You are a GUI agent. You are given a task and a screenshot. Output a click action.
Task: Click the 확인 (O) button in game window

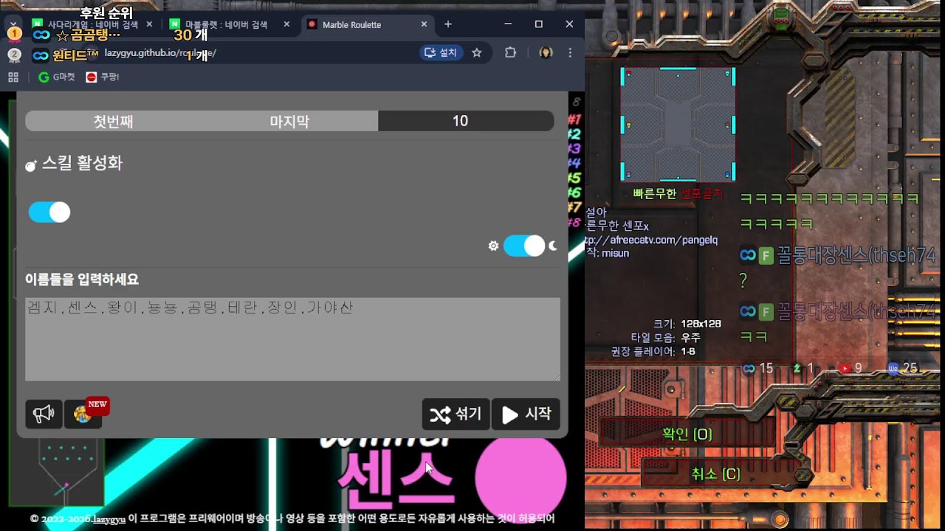tap(687, 434)
